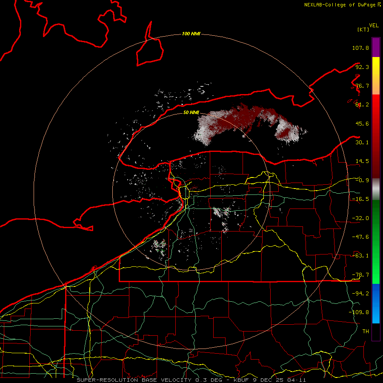Screen dimensions: 383x383
Task: Select the -0.9 scale value
Action: pos(362,180)
